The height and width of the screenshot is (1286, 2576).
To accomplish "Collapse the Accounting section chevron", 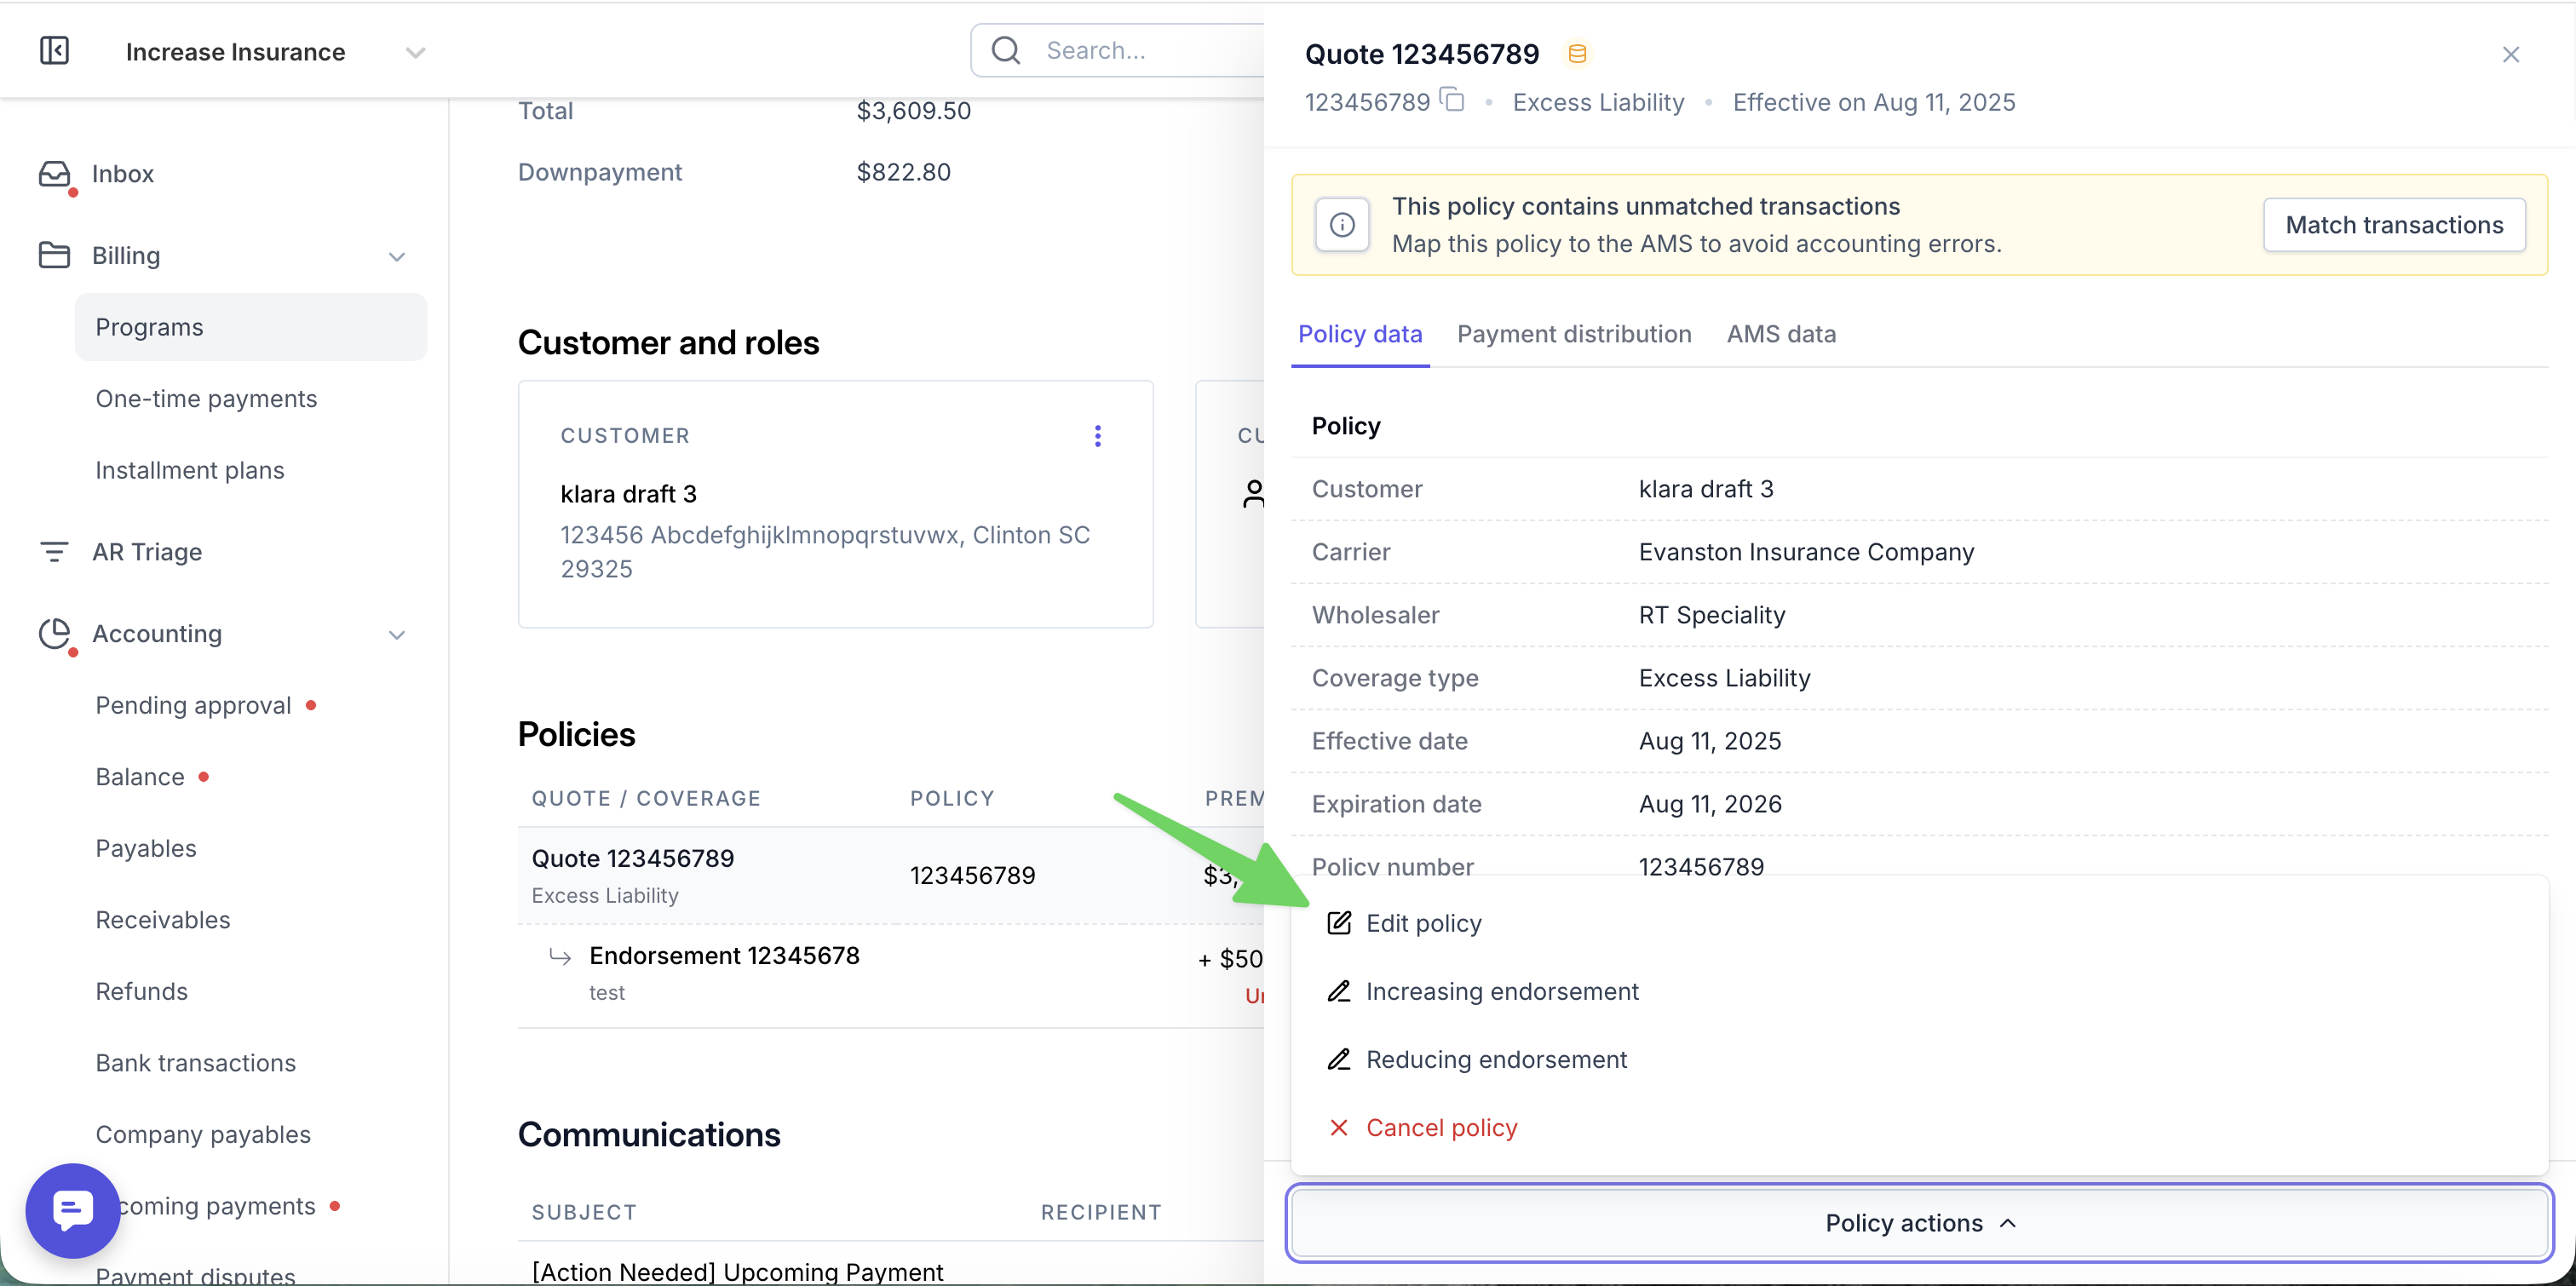I will (397, 635).
